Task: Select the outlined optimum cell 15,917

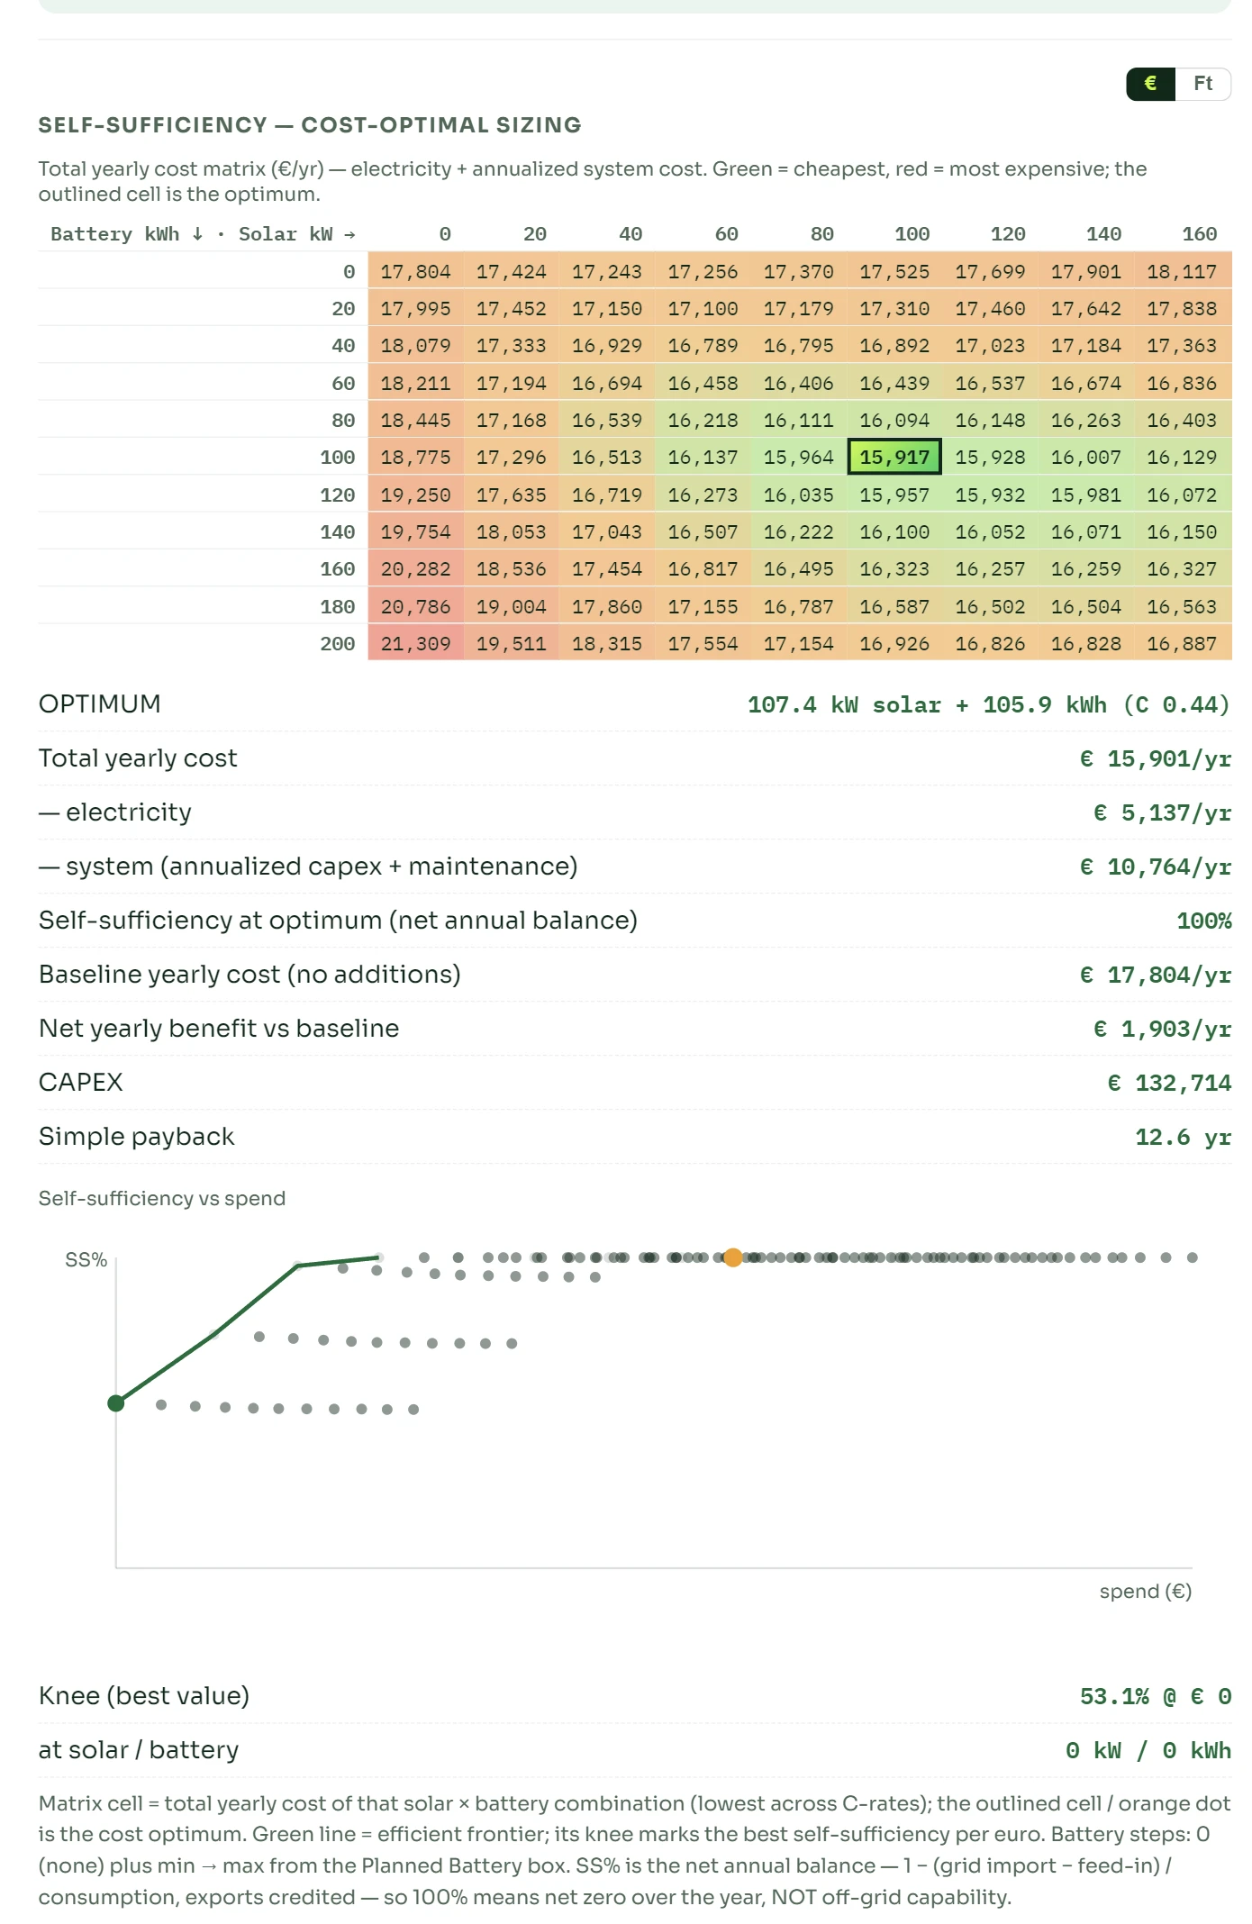Action: (894, 457)
